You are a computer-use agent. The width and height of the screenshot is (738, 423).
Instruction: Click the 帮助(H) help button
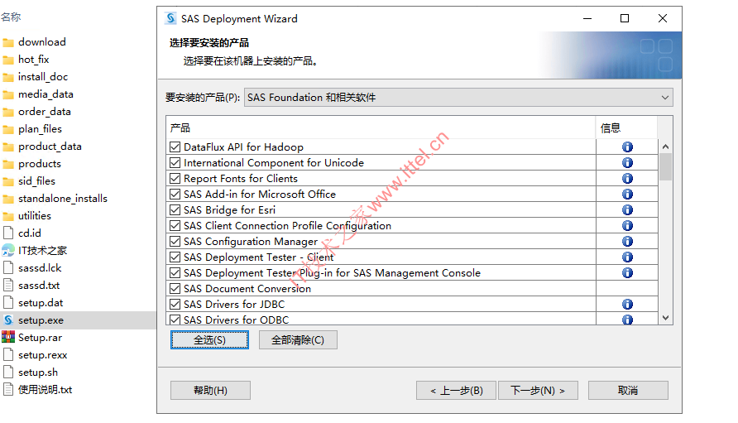[210, 391]
